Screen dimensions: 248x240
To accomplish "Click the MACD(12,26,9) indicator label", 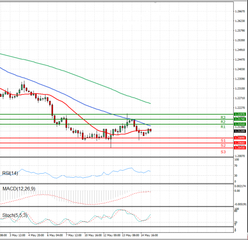I will pos(19,189).
